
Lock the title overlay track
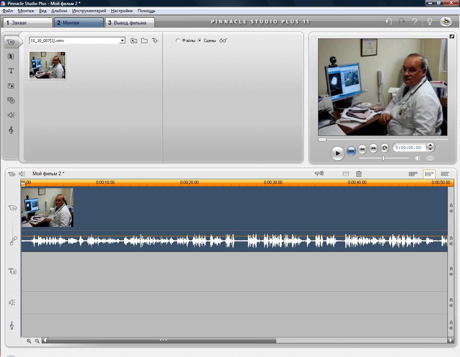(451, 268)
